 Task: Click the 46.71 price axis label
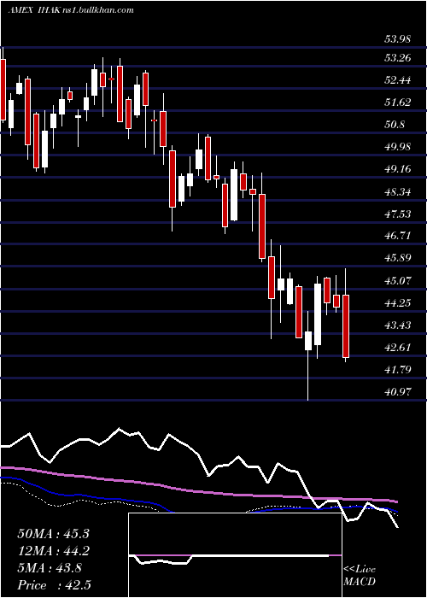pyautogui.click(x=398, y=235)
